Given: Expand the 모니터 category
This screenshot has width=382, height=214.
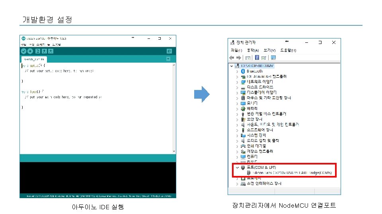Looking at the screenshot, I should point(237,103).
